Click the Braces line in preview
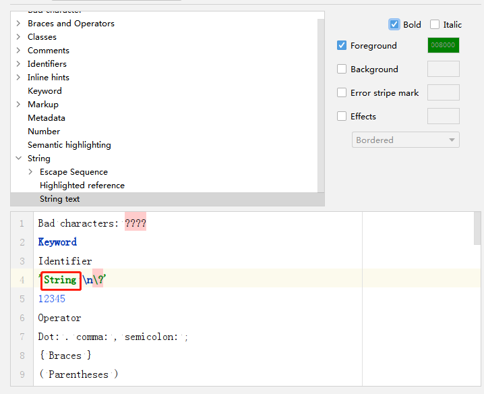The height and width of the screenshot is (394, 484). pos(65,356)
